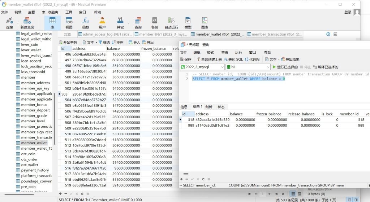Open the 格式 menu in query window
The image size is (370, 202).
pos(210,52)
